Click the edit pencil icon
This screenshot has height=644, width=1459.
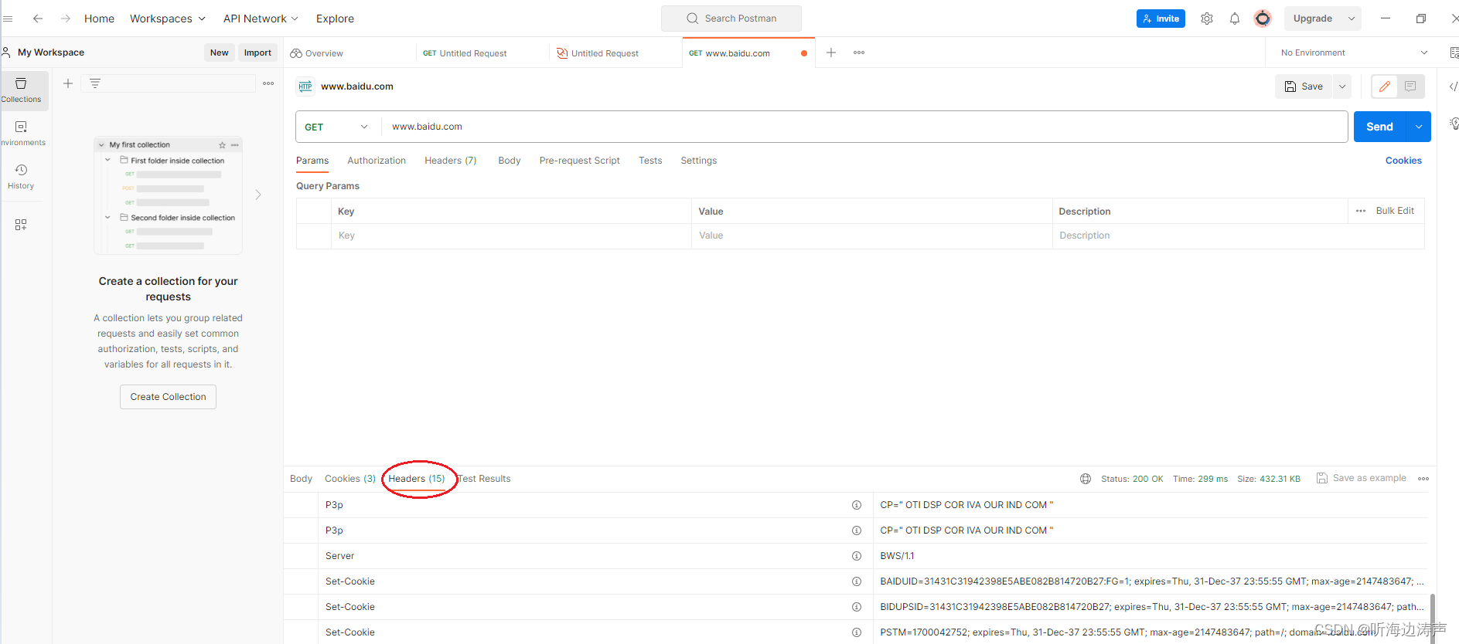[1385, 86]
